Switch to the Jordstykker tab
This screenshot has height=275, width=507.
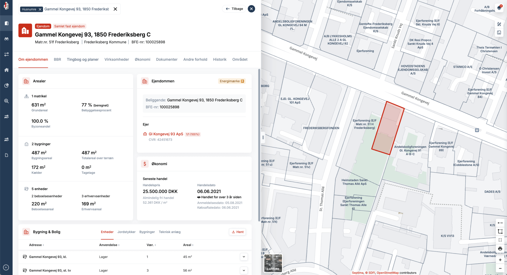click(126, 232)
